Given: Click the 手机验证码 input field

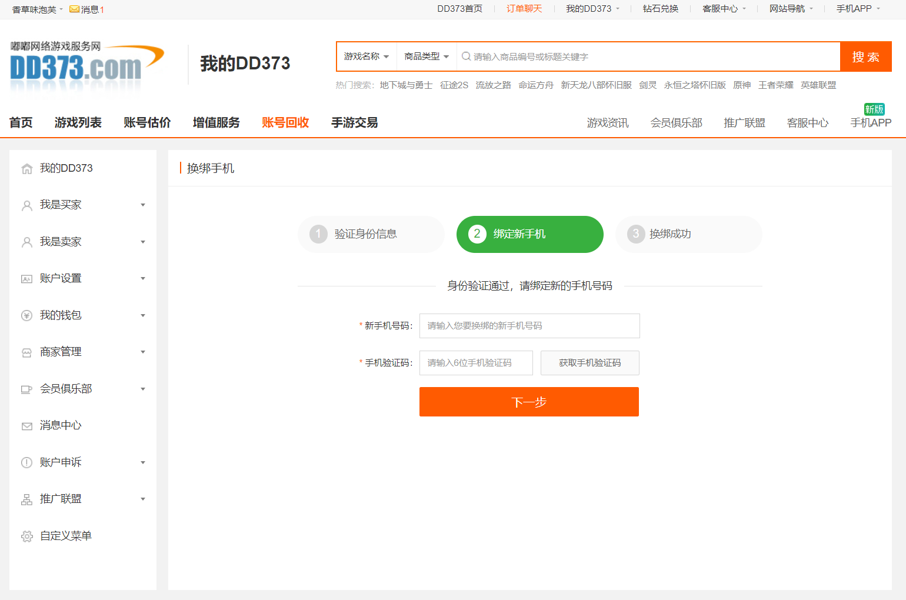Looking at the screenshot, I should pyautogui.click(x=476, y=363).
